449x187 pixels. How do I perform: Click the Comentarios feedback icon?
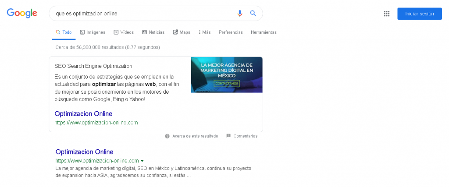[x=228, y=136]
